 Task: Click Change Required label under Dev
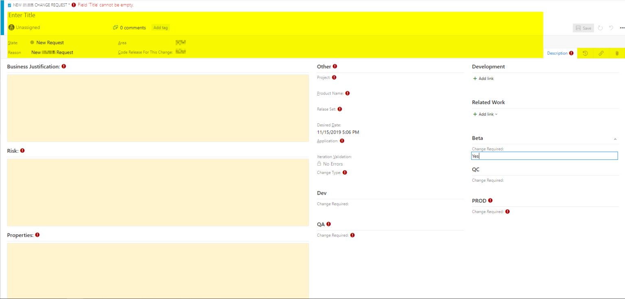coord(333,204)
